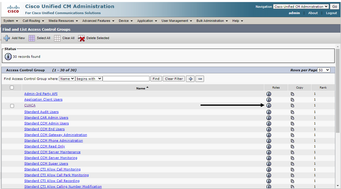Open the About link
This screenshot has width=341, height=189.
[x=313, y=13]
